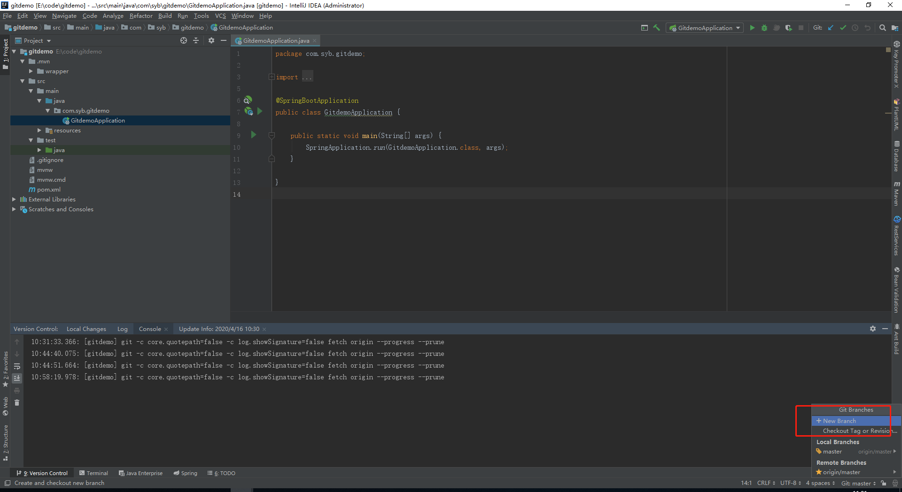Open the Database side panel
This screenshot has width=902, height=492.
pos(897,156)
